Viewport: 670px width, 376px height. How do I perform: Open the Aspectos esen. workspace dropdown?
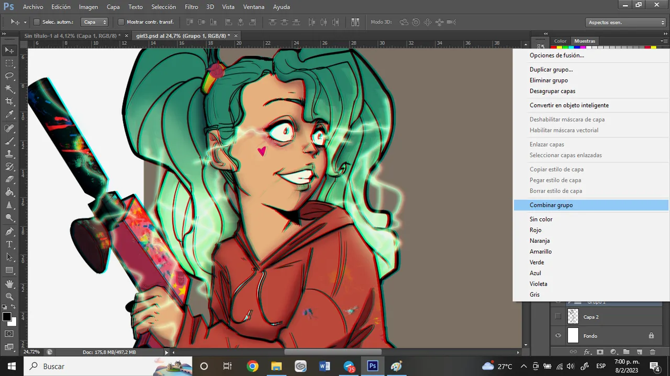626,22
